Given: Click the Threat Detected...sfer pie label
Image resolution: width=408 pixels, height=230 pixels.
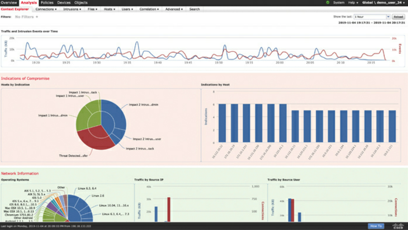Looking at the screenshot, I should point(73,156).
